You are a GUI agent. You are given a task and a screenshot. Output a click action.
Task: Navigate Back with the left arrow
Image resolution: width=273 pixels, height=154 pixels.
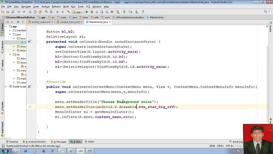[58, 12]
